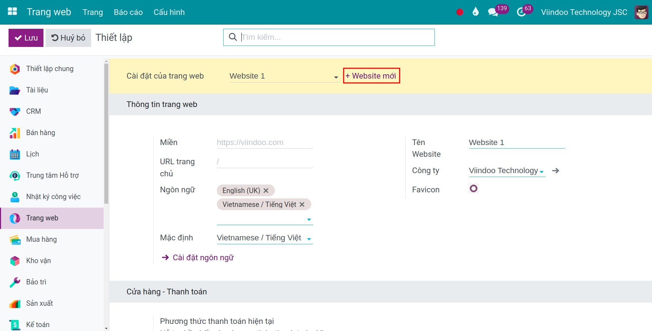Viewport: 652px width, 331px height.
Task: Click the Trang web app title
Action: click(49, 12)
